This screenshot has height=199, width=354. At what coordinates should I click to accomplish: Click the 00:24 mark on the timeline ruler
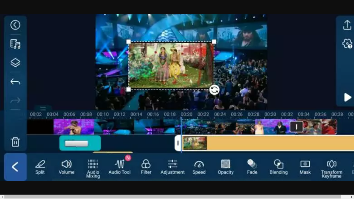(220, 114)
